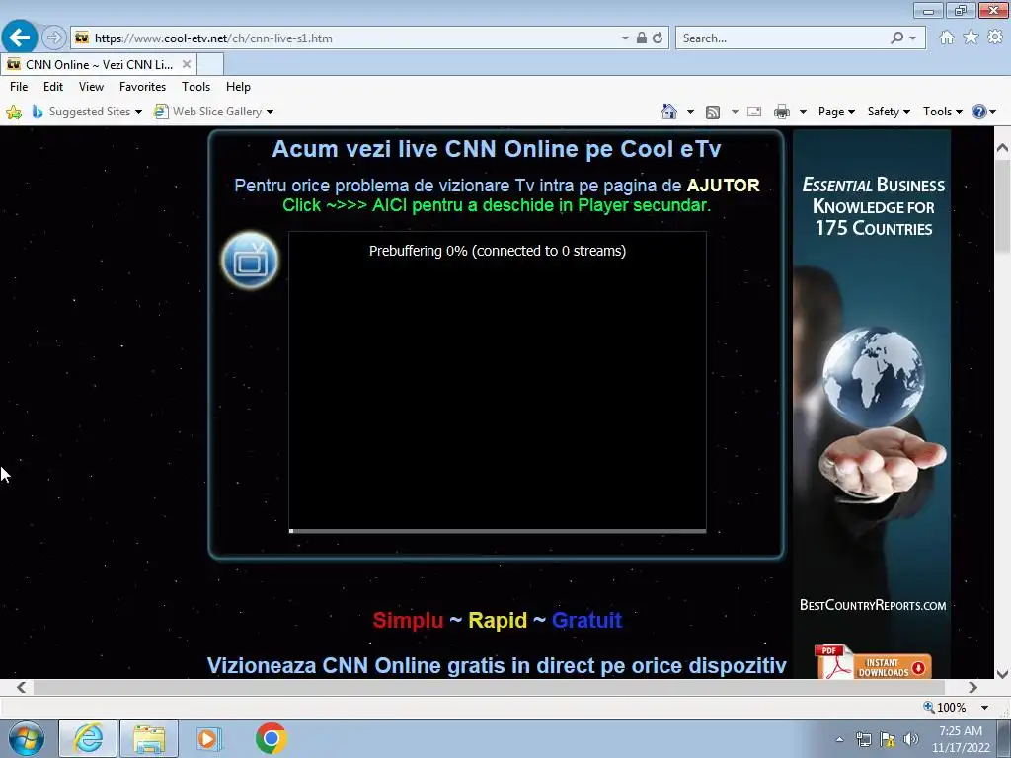Click the Help question mark icon
1011x758 pixels.
(978, 112)
